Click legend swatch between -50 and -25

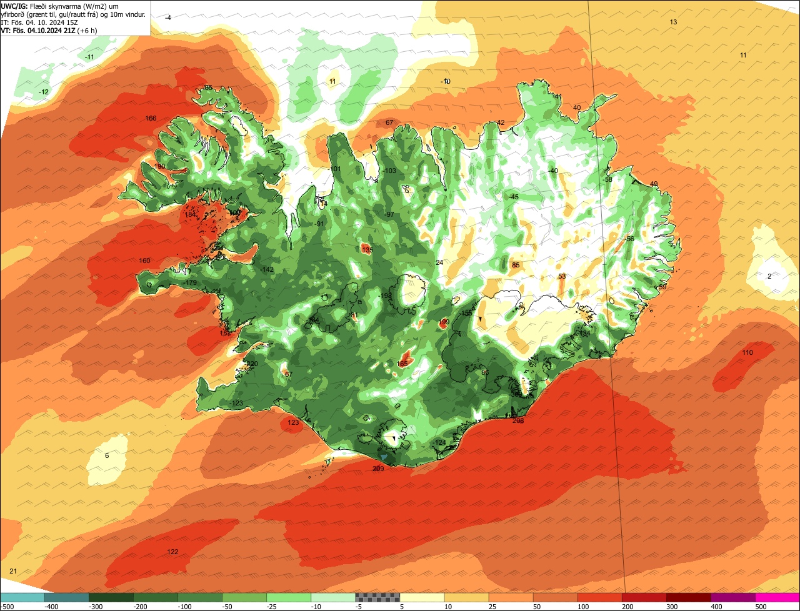pyautogui.click(x=244, y=597)
